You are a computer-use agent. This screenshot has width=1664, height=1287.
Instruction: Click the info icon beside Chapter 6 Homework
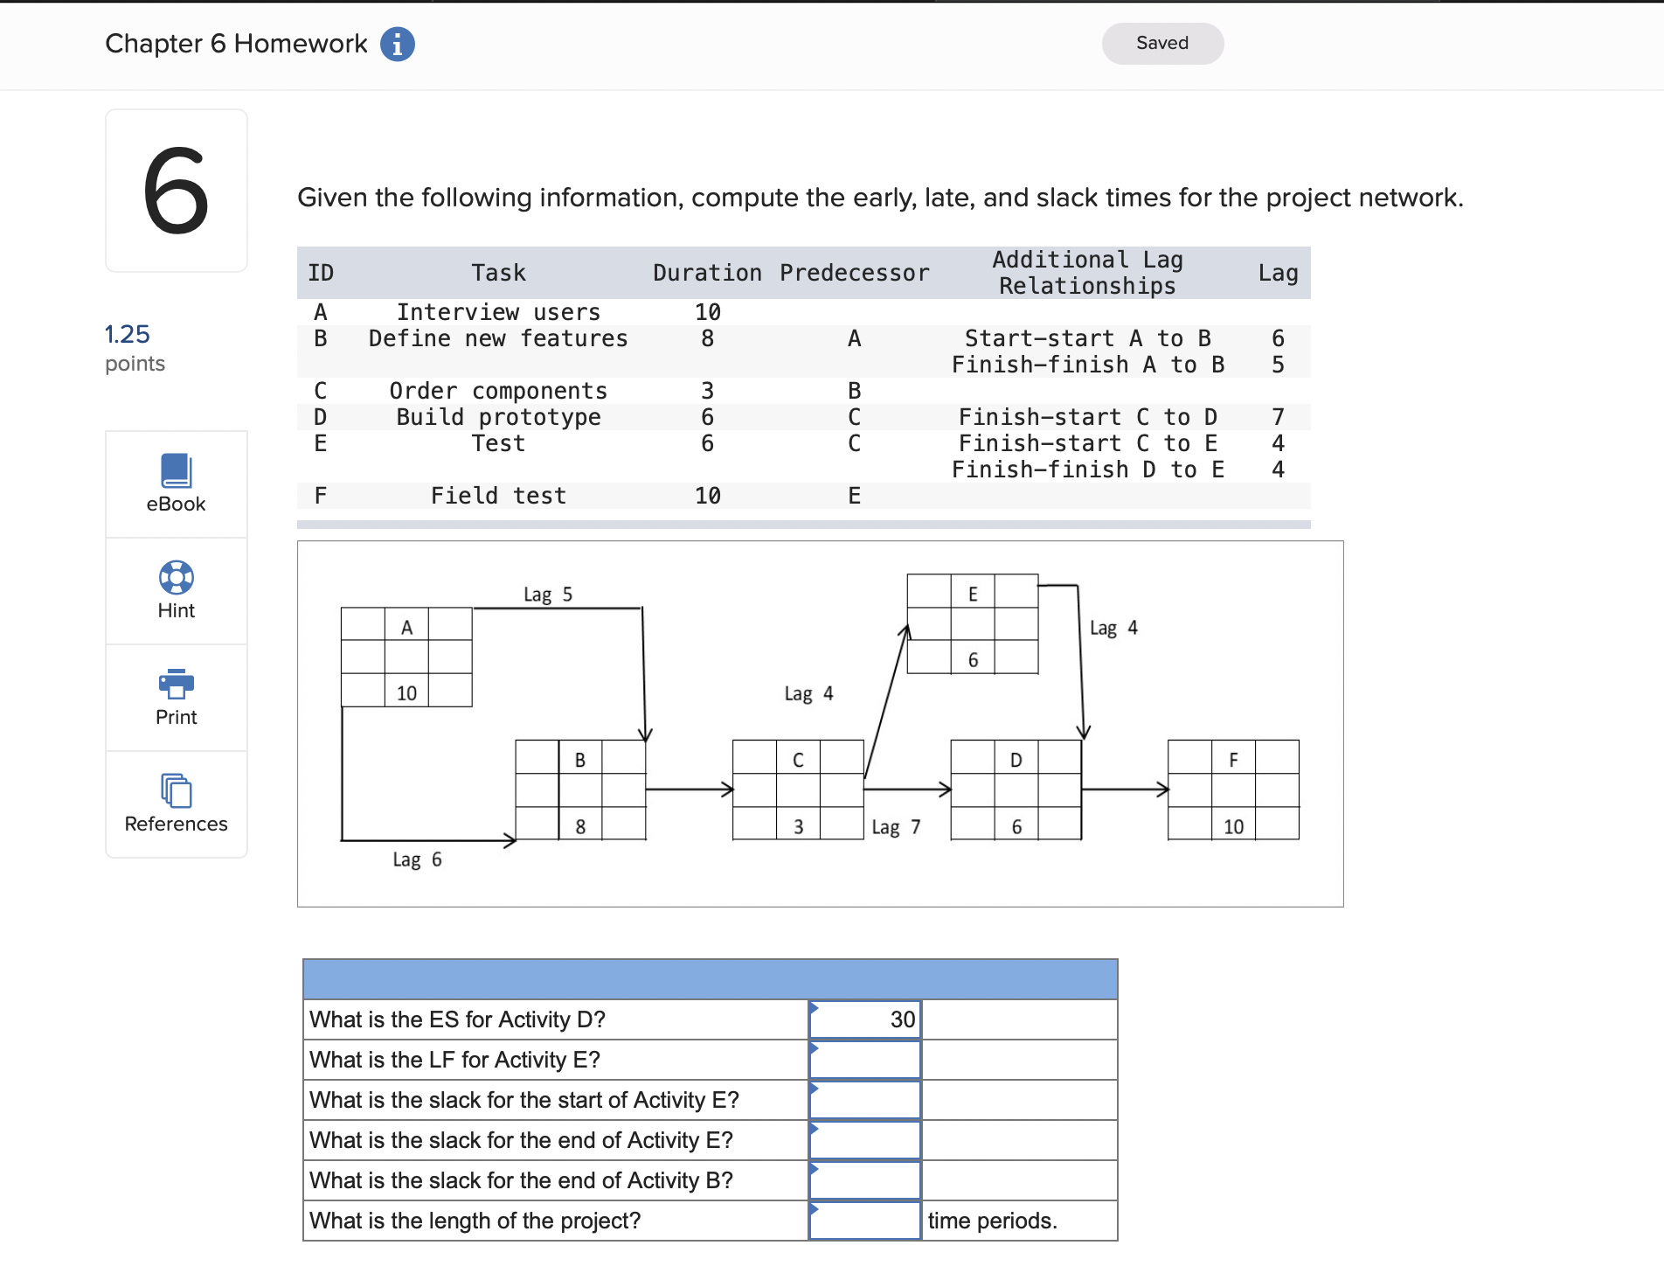click(398, 43)
